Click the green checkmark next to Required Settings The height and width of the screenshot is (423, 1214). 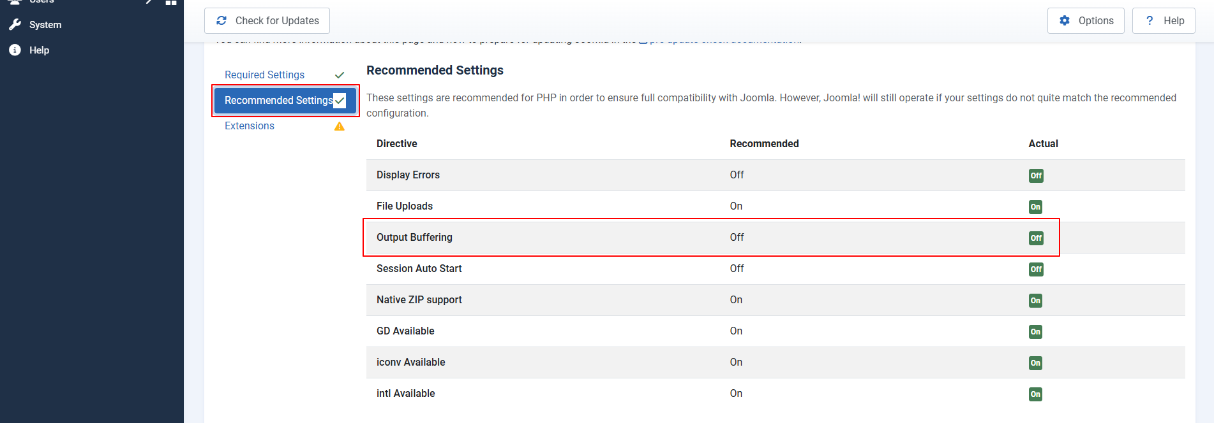point(340,75)
